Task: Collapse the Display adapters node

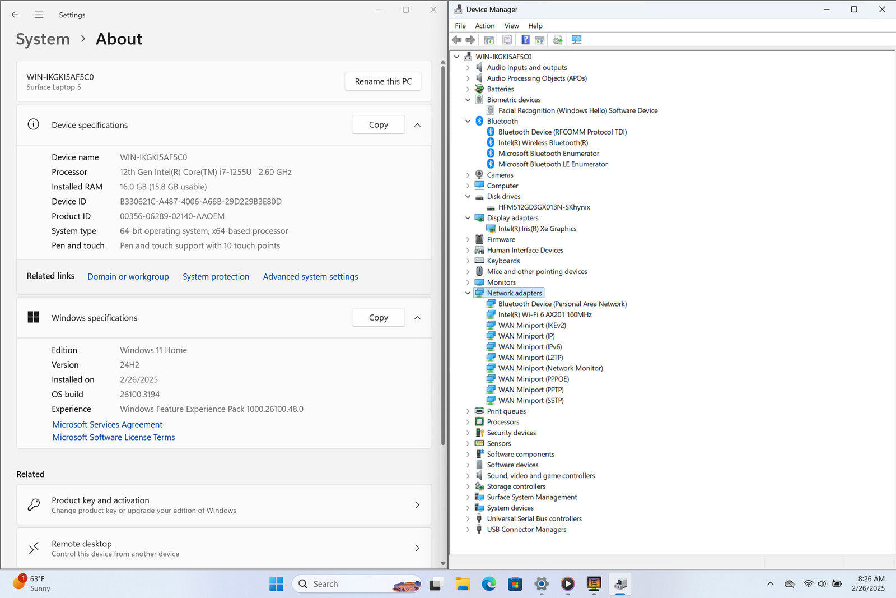Action: point(468,218)
